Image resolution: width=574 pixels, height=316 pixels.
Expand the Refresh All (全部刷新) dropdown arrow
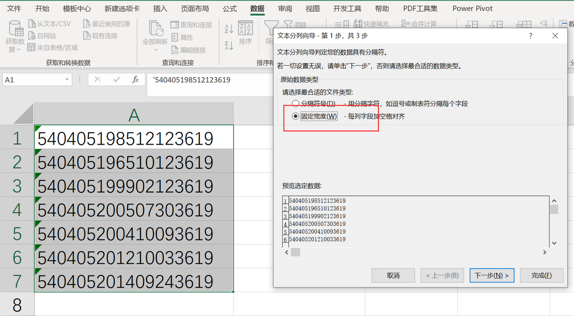pyautogui.click(x=155, y=50)
